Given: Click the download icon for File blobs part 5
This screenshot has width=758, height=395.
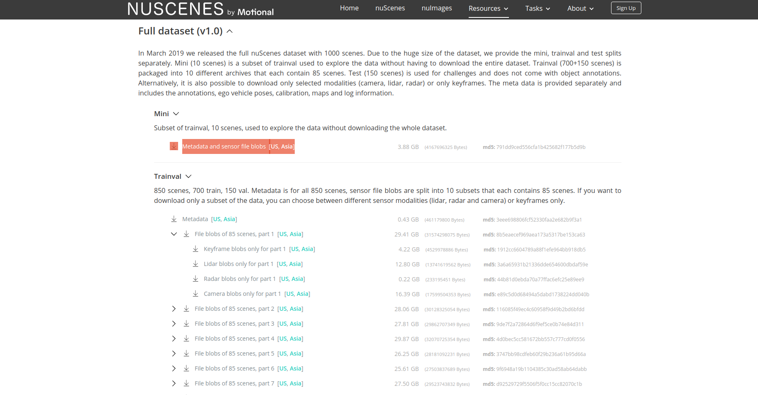Looking at the screenshot, I should click(186, 353).
